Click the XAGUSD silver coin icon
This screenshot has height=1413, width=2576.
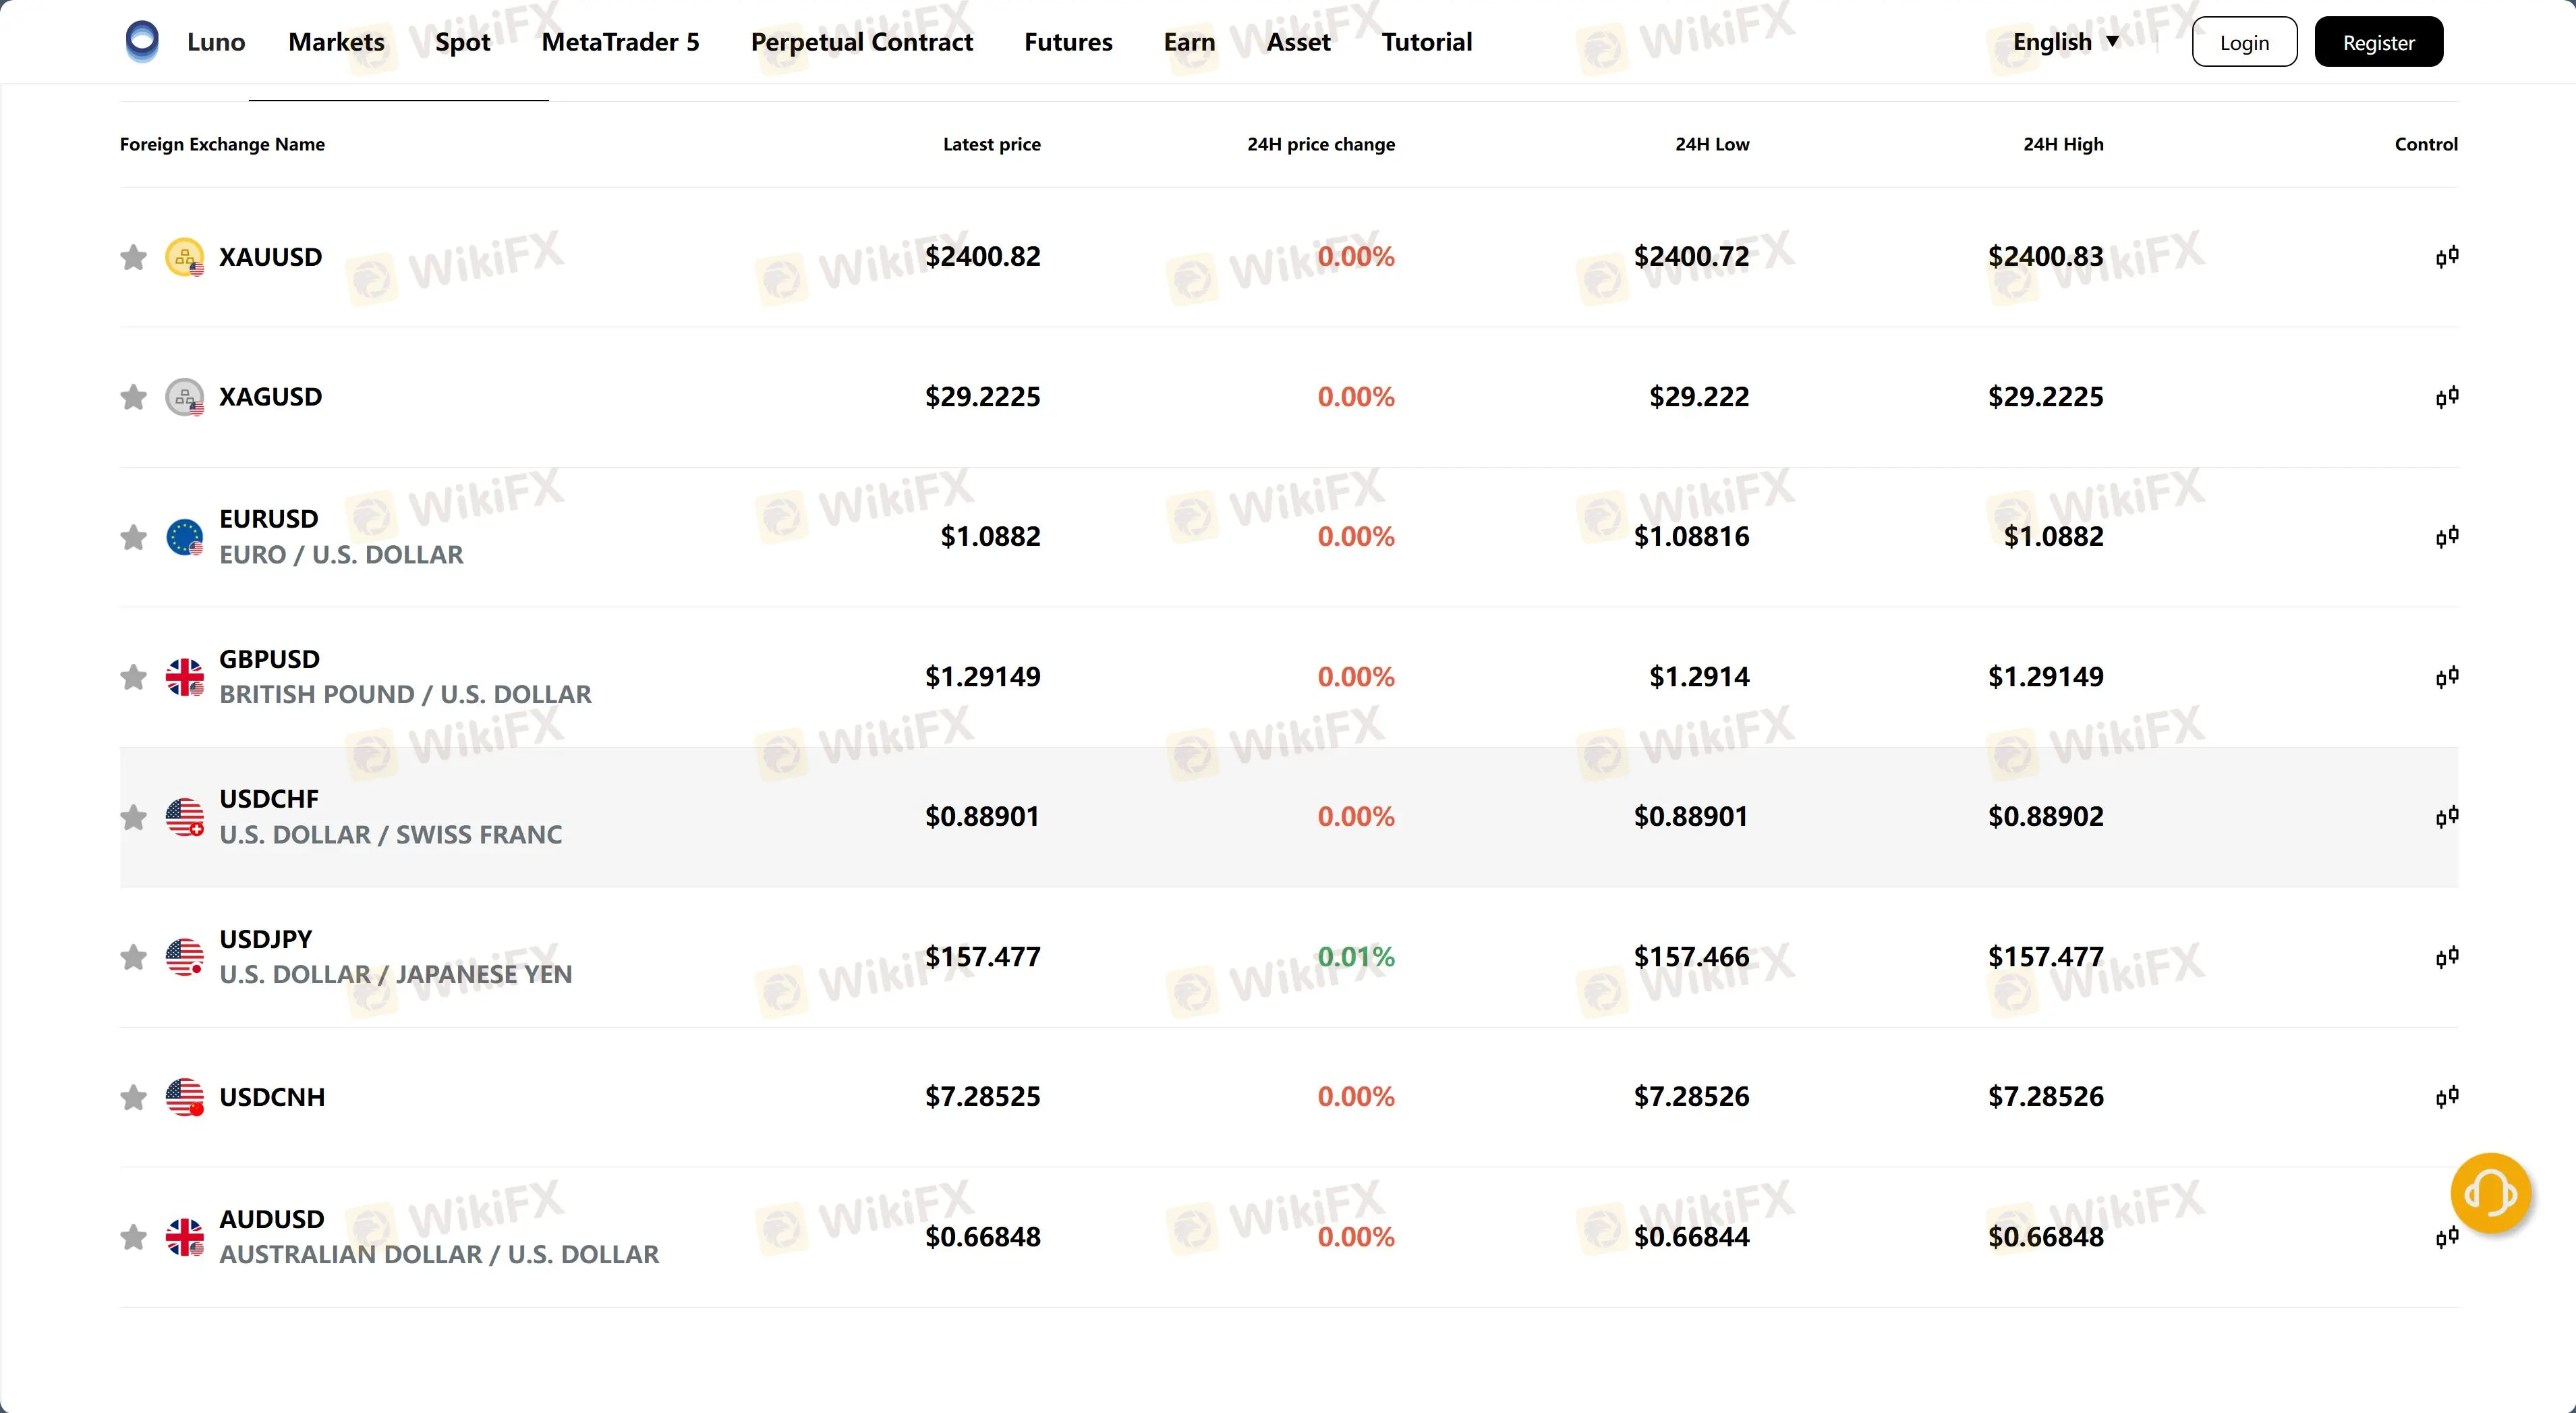(185, 397)
